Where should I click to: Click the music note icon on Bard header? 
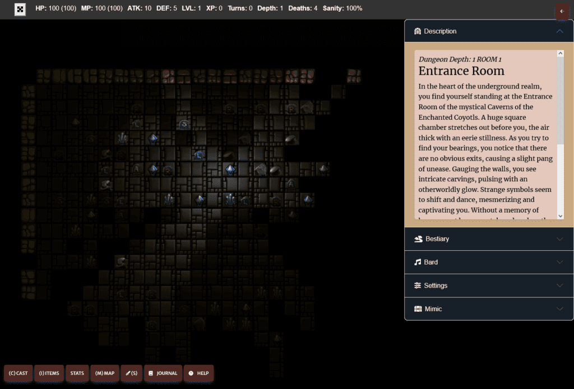pos(417,262)
